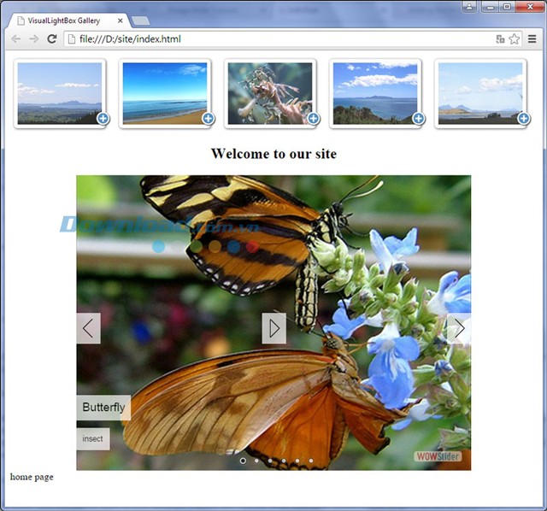Select the first slider bullet dot
The height and width of the screenshot is (511, 547).
click(243, 461)
